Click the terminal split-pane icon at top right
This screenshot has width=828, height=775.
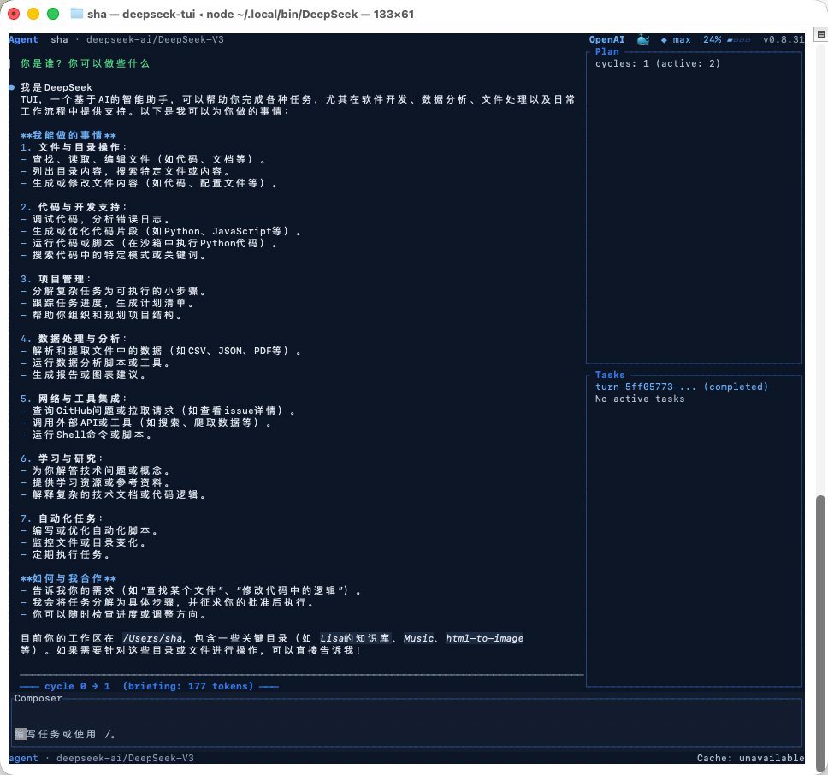[820, 34]
